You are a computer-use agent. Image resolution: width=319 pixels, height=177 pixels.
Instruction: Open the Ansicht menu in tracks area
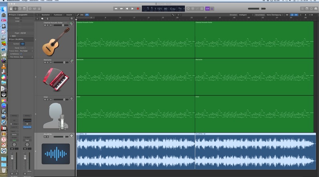[x=70, y=15]
